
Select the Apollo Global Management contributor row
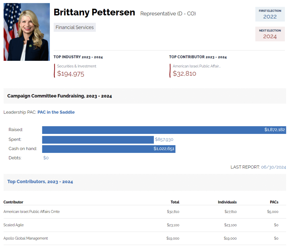[x=26, y=238]
